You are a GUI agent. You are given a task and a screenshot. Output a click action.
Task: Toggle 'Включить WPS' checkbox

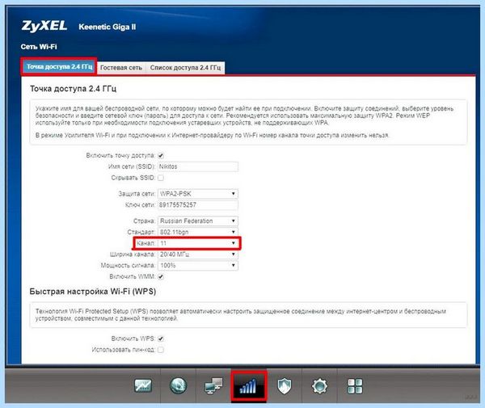(161, 339)
